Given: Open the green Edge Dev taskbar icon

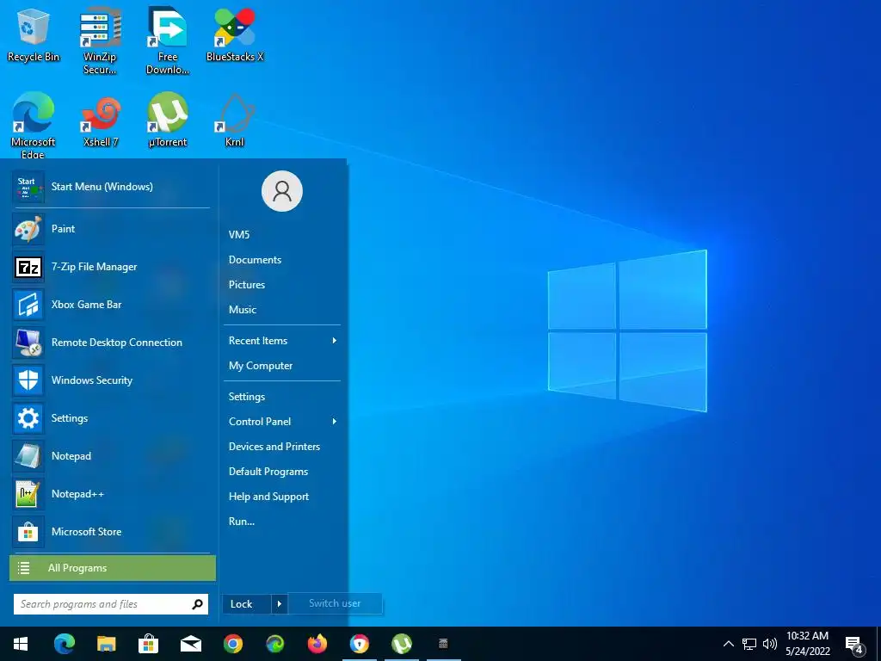Looking at the screenshot, I should tap(274, 644).
